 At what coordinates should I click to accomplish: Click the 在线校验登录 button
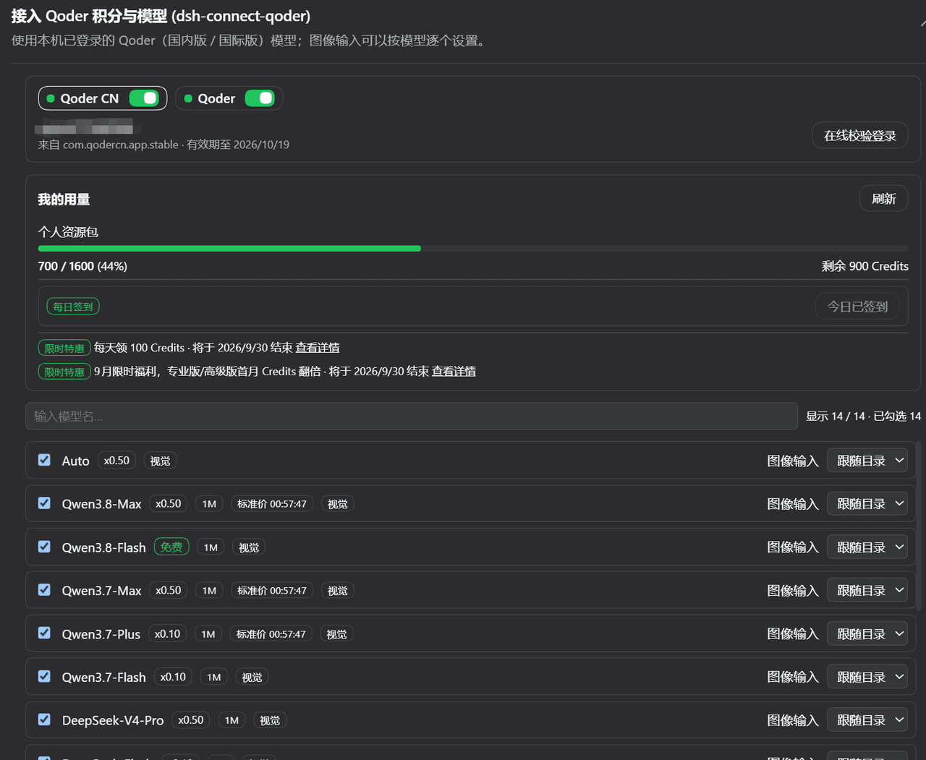860,135
